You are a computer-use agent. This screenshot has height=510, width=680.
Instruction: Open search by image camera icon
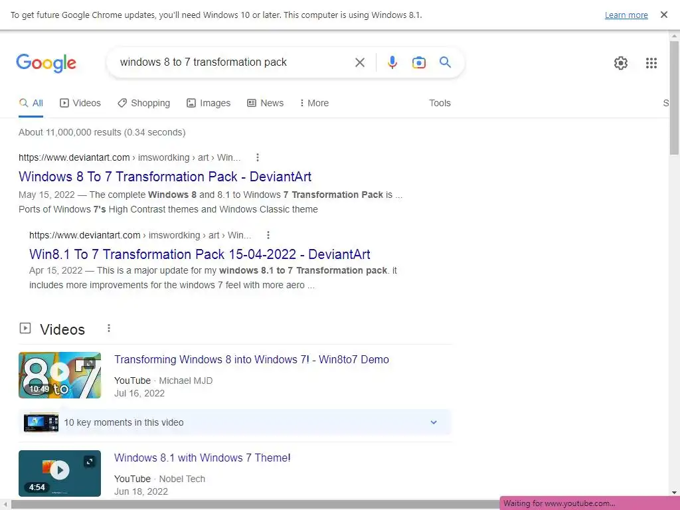click(x=418, y=62)
